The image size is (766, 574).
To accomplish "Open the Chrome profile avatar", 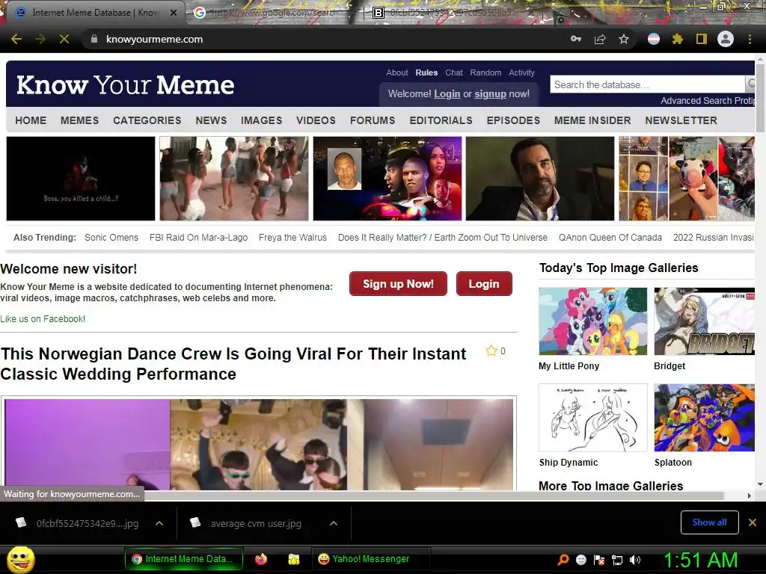I will click(726, 39).
